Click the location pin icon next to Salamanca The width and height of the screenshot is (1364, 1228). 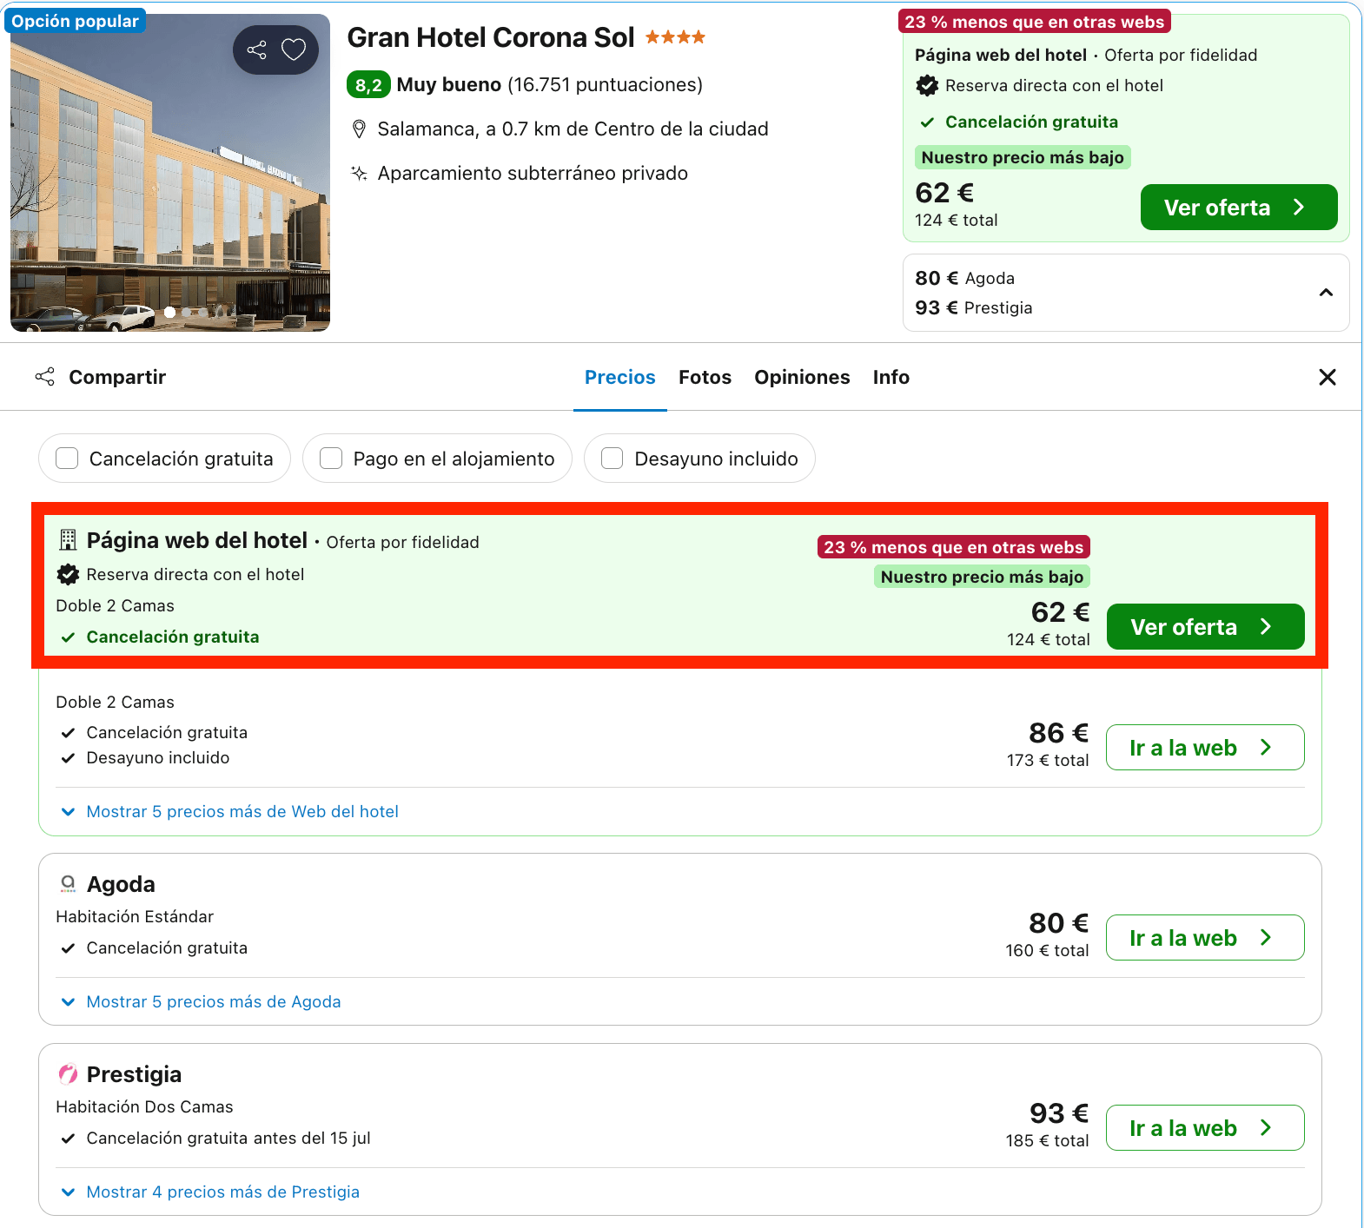pyautogui.click(x=359, y=129)
